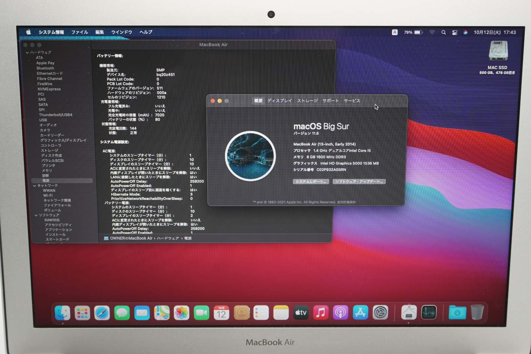
Task: Select グラフィックス/ディスプレイ in sidebar
Action: 63,140
